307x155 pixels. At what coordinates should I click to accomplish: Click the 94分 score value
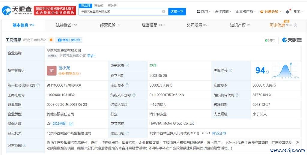point(262,70)
